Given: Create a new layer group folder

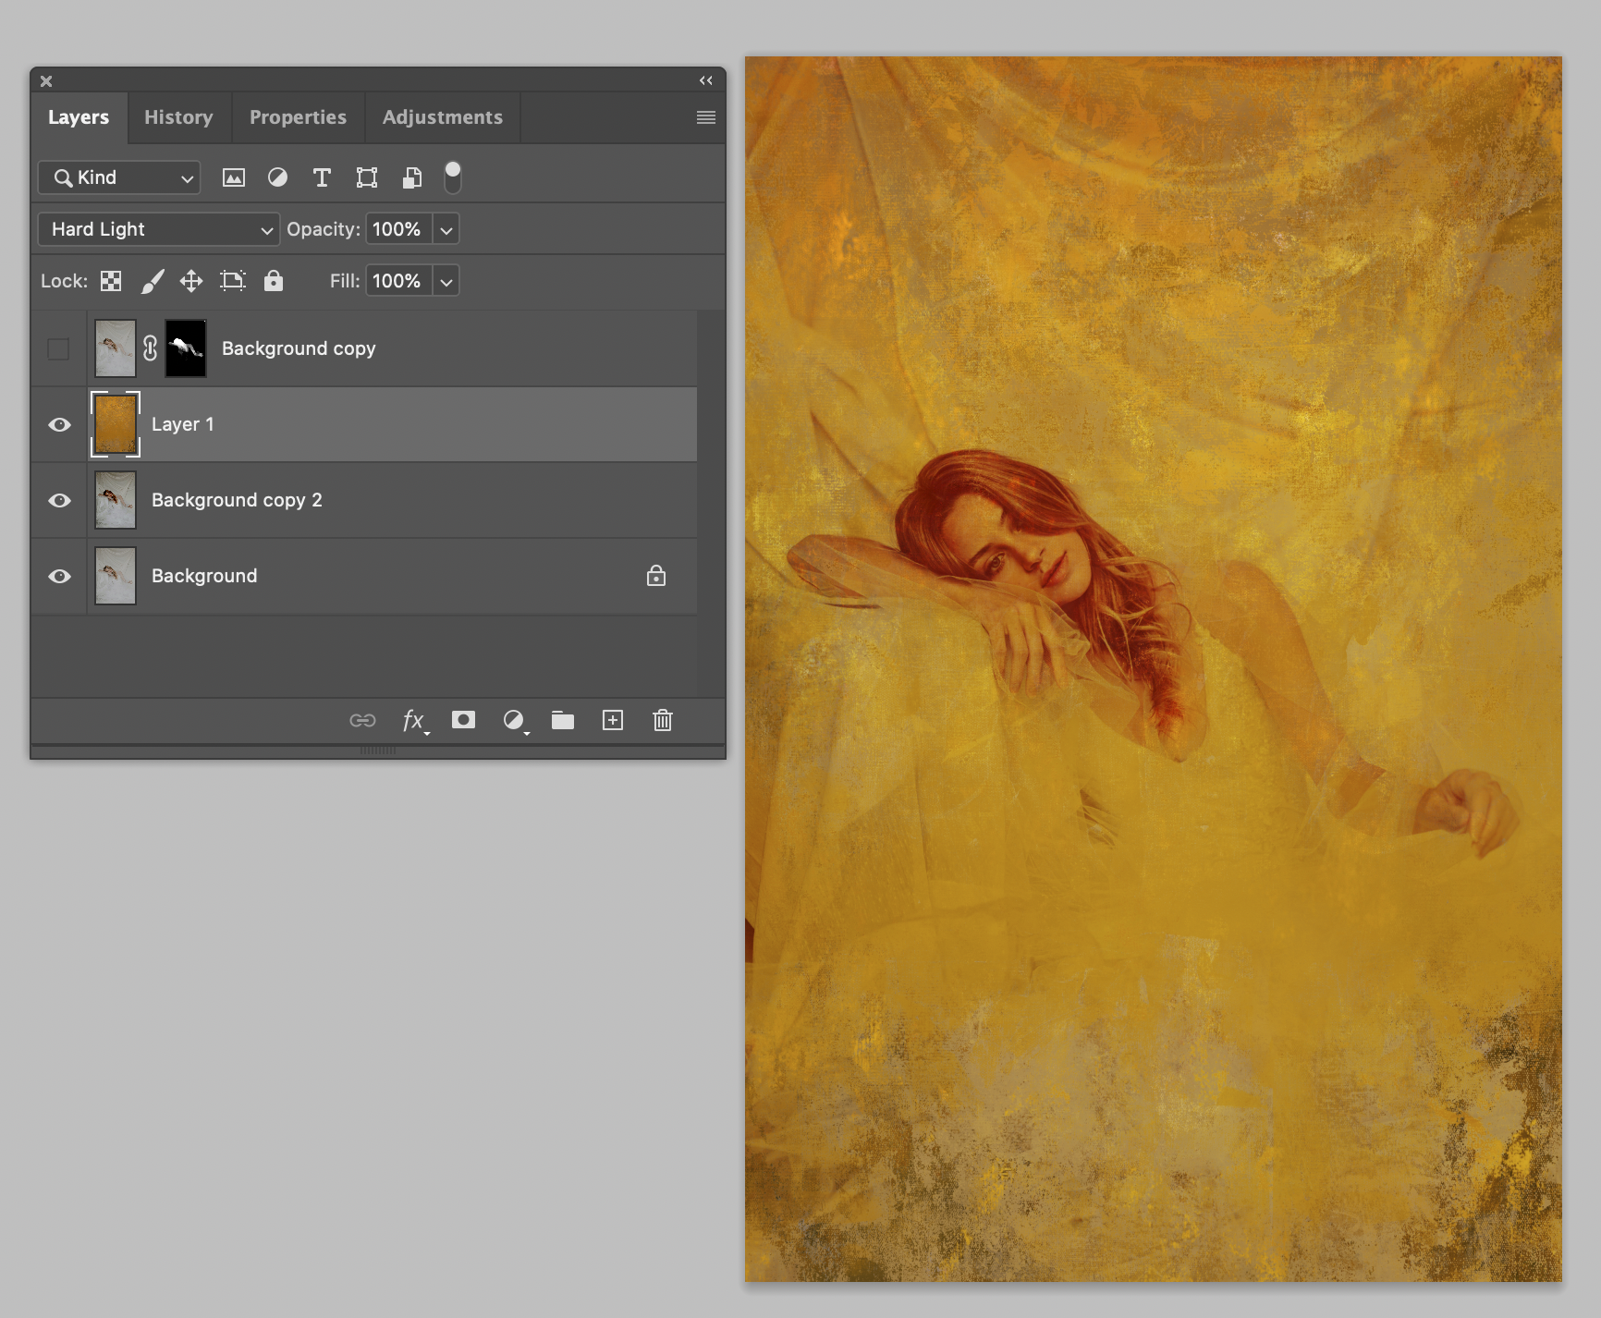Looking at the screenshot, I should point(563,720).
